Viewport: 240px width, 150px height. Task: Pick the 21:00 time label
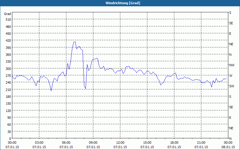pos(201,143)
